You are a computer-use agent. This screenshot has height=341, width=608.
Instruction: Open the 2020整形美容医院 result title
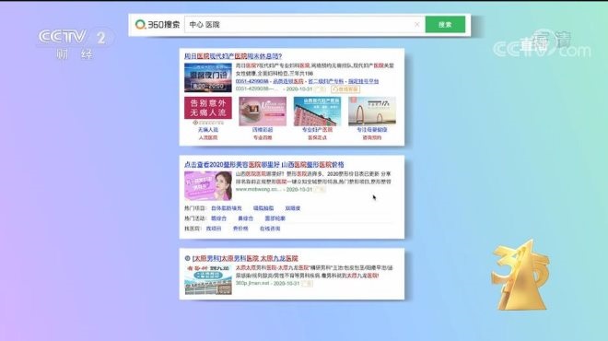point(264,164)
